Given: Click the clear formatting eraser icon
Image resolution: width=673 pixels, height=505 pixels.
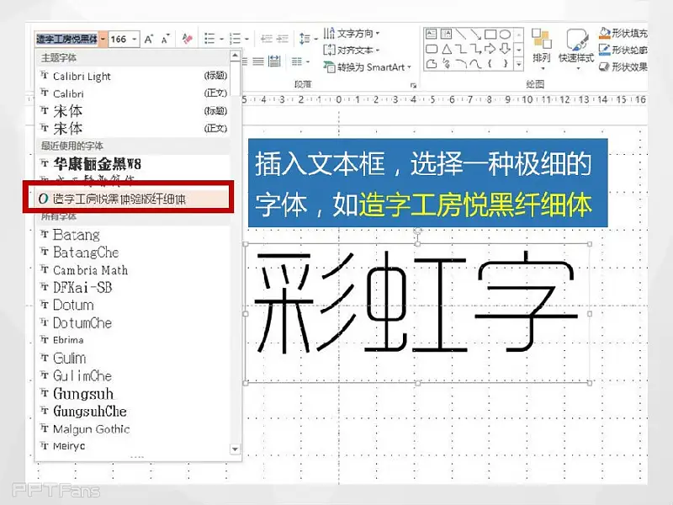Looking at the screenshot, I should coord(187,39).
